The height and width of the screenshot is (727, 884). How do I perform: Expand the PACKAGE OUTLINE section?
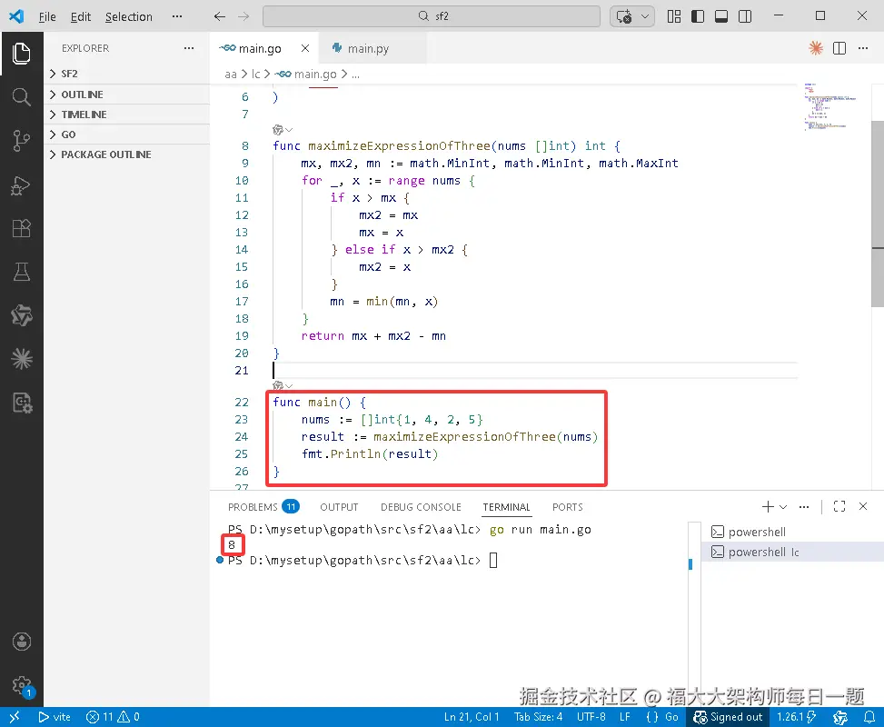(x=126, y=154)
